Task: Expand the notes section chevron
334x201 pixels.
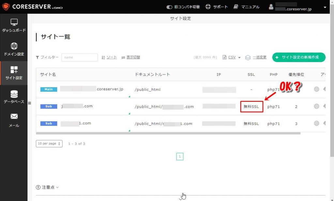Action: (x=57, y=187)
